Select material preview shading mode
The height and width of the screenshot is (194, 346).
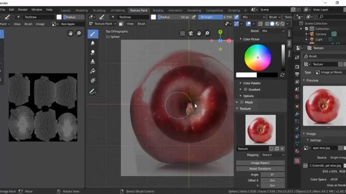coord(277,24)
